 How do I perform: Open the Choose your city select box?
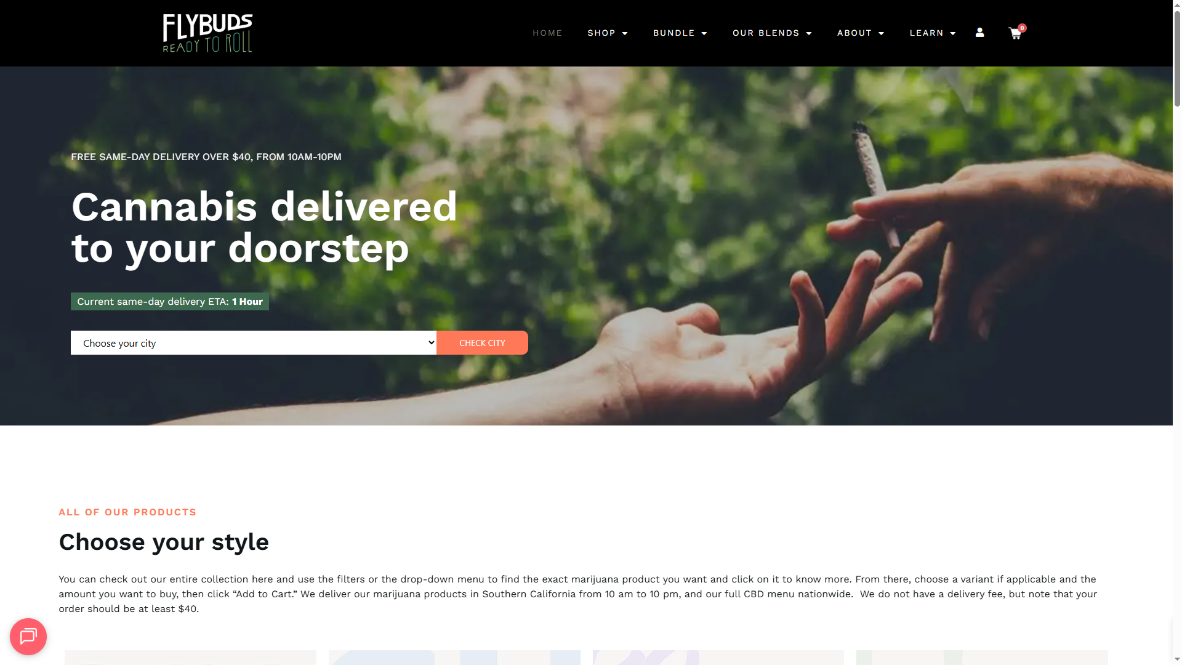coord(254,343)
